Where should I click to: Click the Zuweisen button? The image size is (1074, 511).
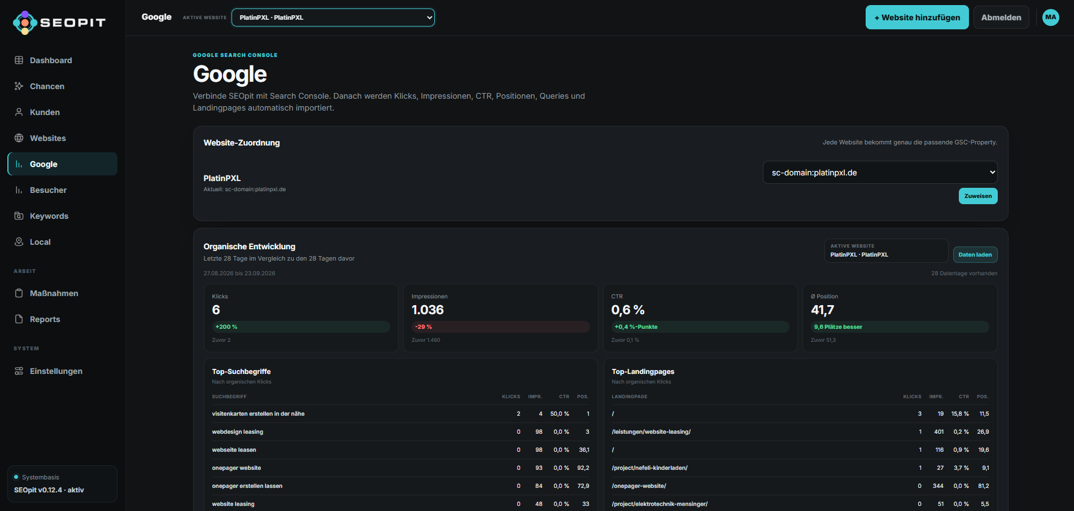tap(978, 196)
